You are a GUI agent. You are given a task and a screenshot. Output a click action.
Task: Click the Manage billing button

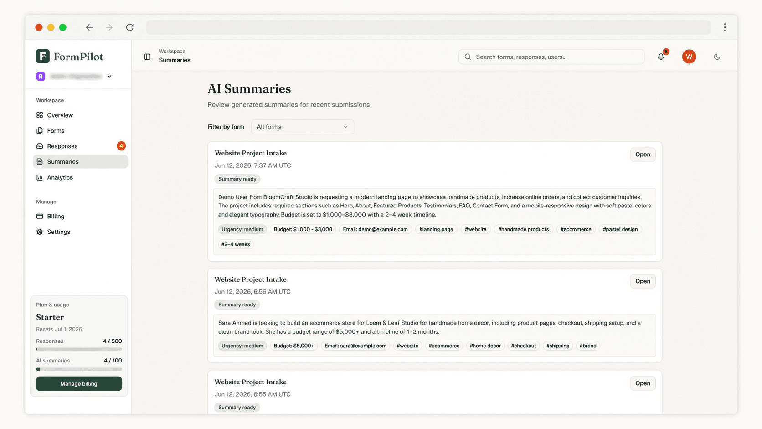pyautogui.click(x=79, y=384)
